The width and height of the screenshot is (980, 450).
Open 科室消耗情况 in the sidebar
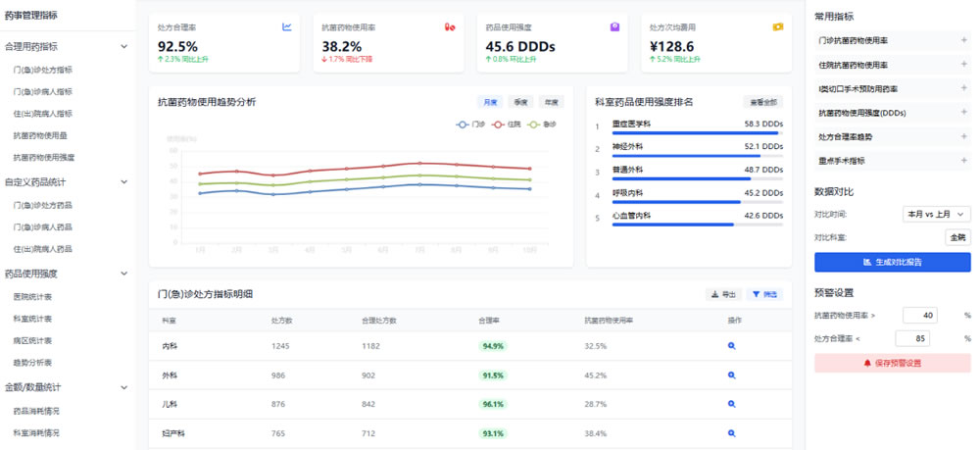click(x=36, y=432)
